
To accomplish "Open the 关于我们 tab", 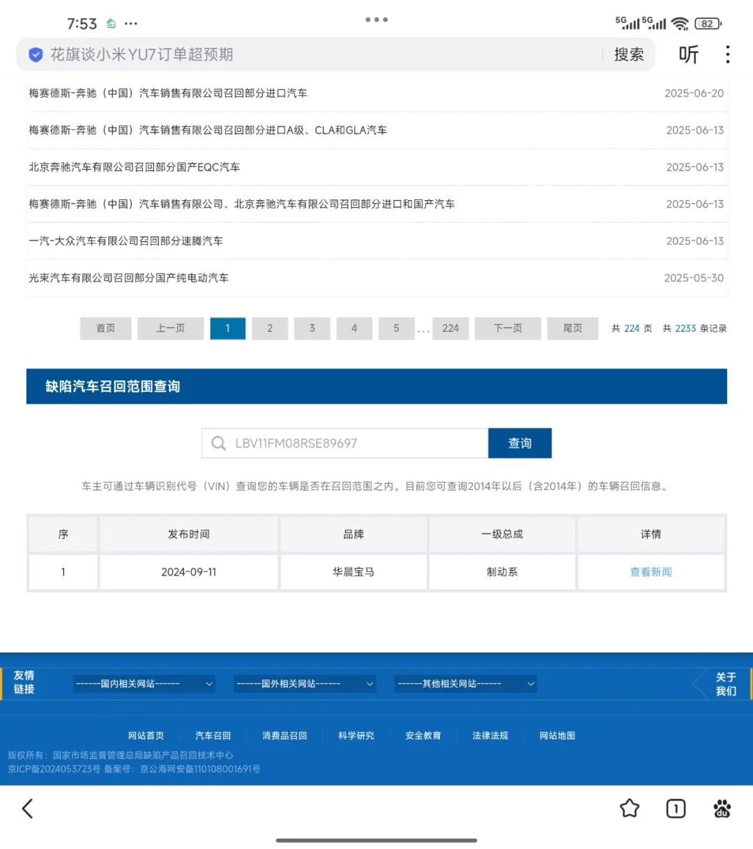I will click(x=726, y=684).
